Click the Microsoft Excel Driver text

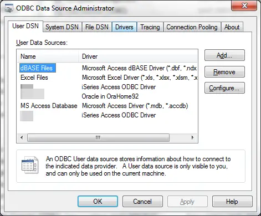tap(140, 78)
